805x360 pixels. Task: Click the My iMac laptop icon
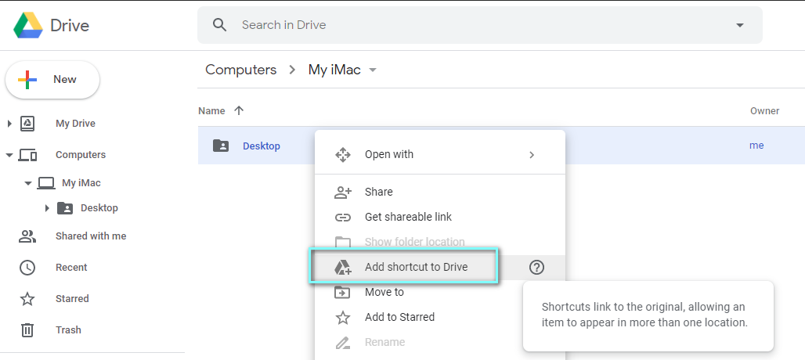[46, 183]
